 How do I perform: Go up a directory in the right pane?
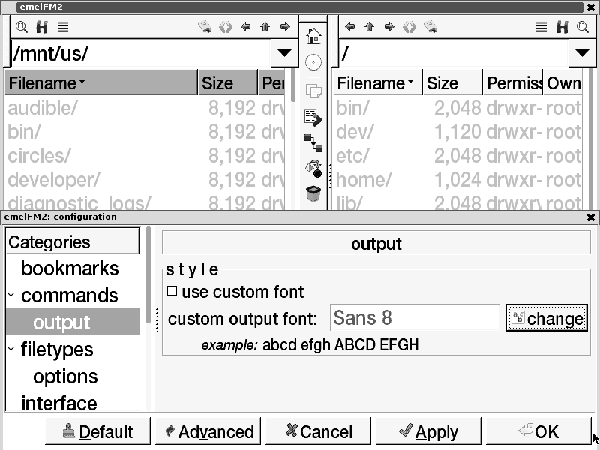369,27
